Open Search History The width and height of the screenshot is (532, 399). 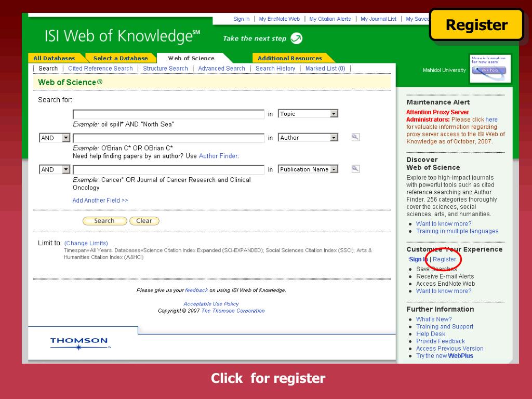coord(275,68)
